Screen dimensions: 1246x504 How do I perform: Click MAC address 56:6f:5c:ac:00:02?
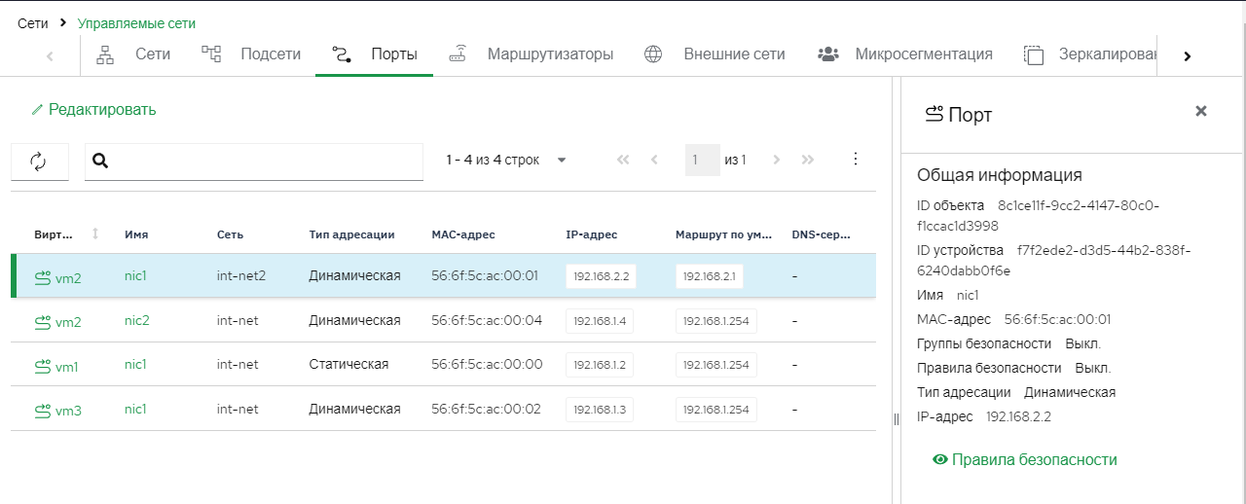pyautogui.click(x=487, y=409)
